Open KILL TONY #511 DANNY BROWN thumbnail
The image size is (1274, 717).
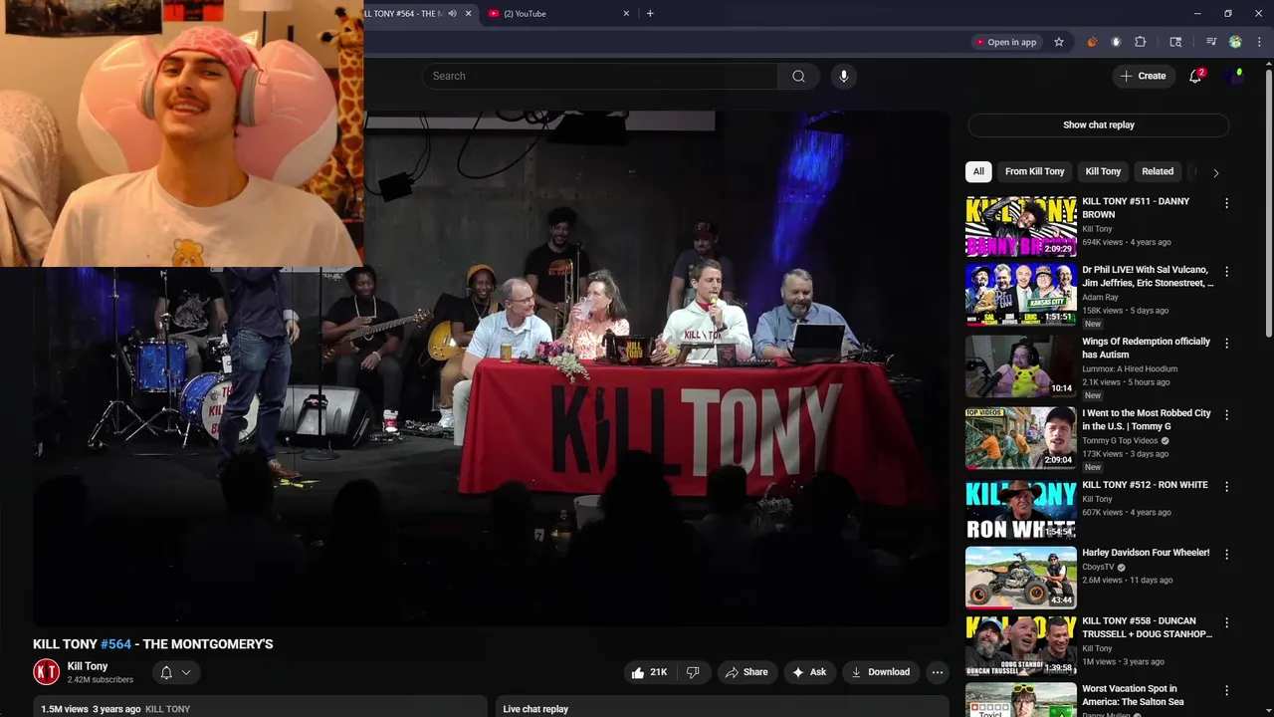click(1020, 226)
